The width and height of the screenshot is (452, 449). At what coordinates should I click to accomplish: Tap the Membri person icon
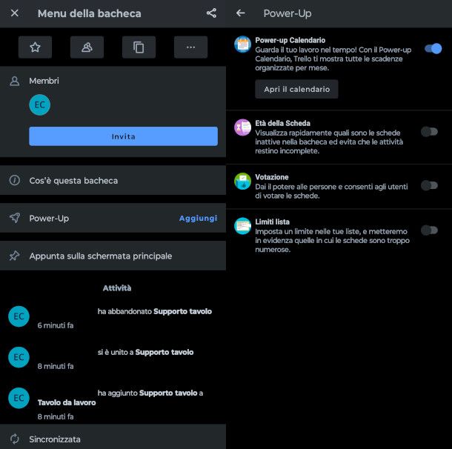coord(15,81)
